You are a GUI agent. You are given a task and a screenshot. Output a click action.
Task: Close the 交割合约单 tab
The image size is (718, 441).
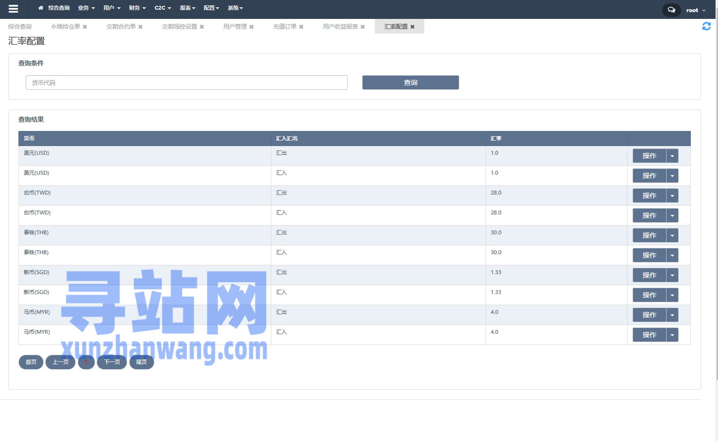pos(140,27)
